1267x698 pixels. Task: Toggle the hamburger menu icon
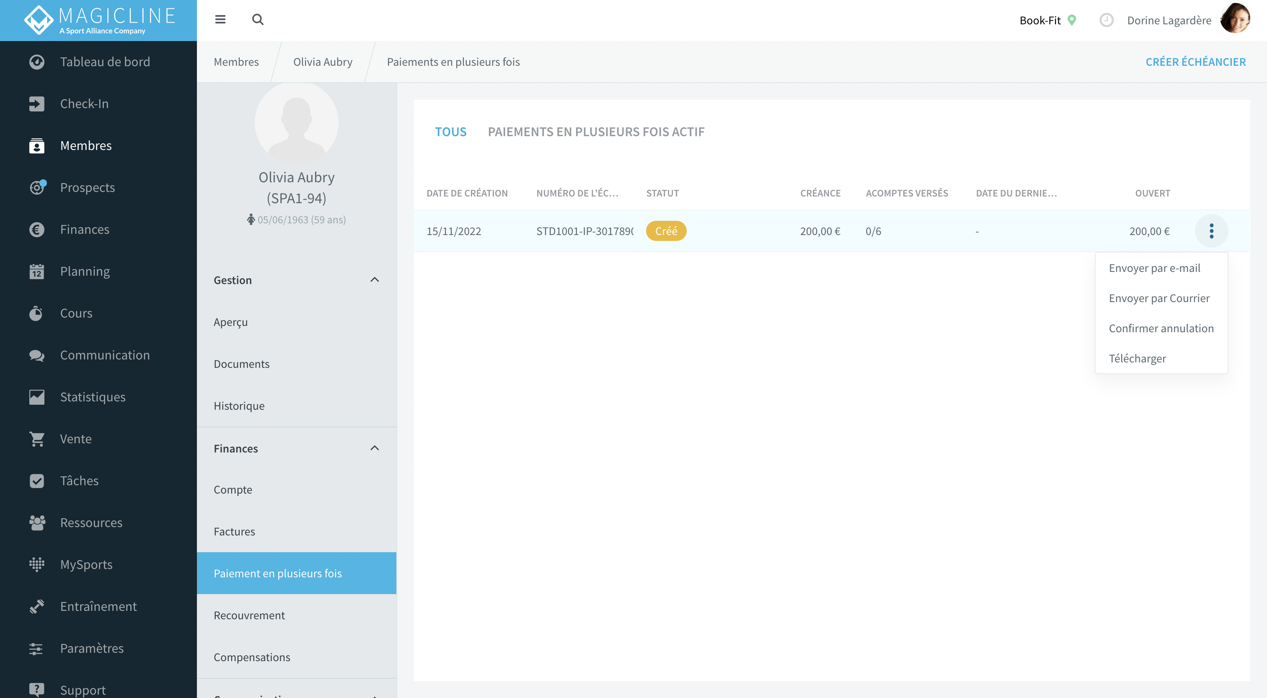coord(220,20)
